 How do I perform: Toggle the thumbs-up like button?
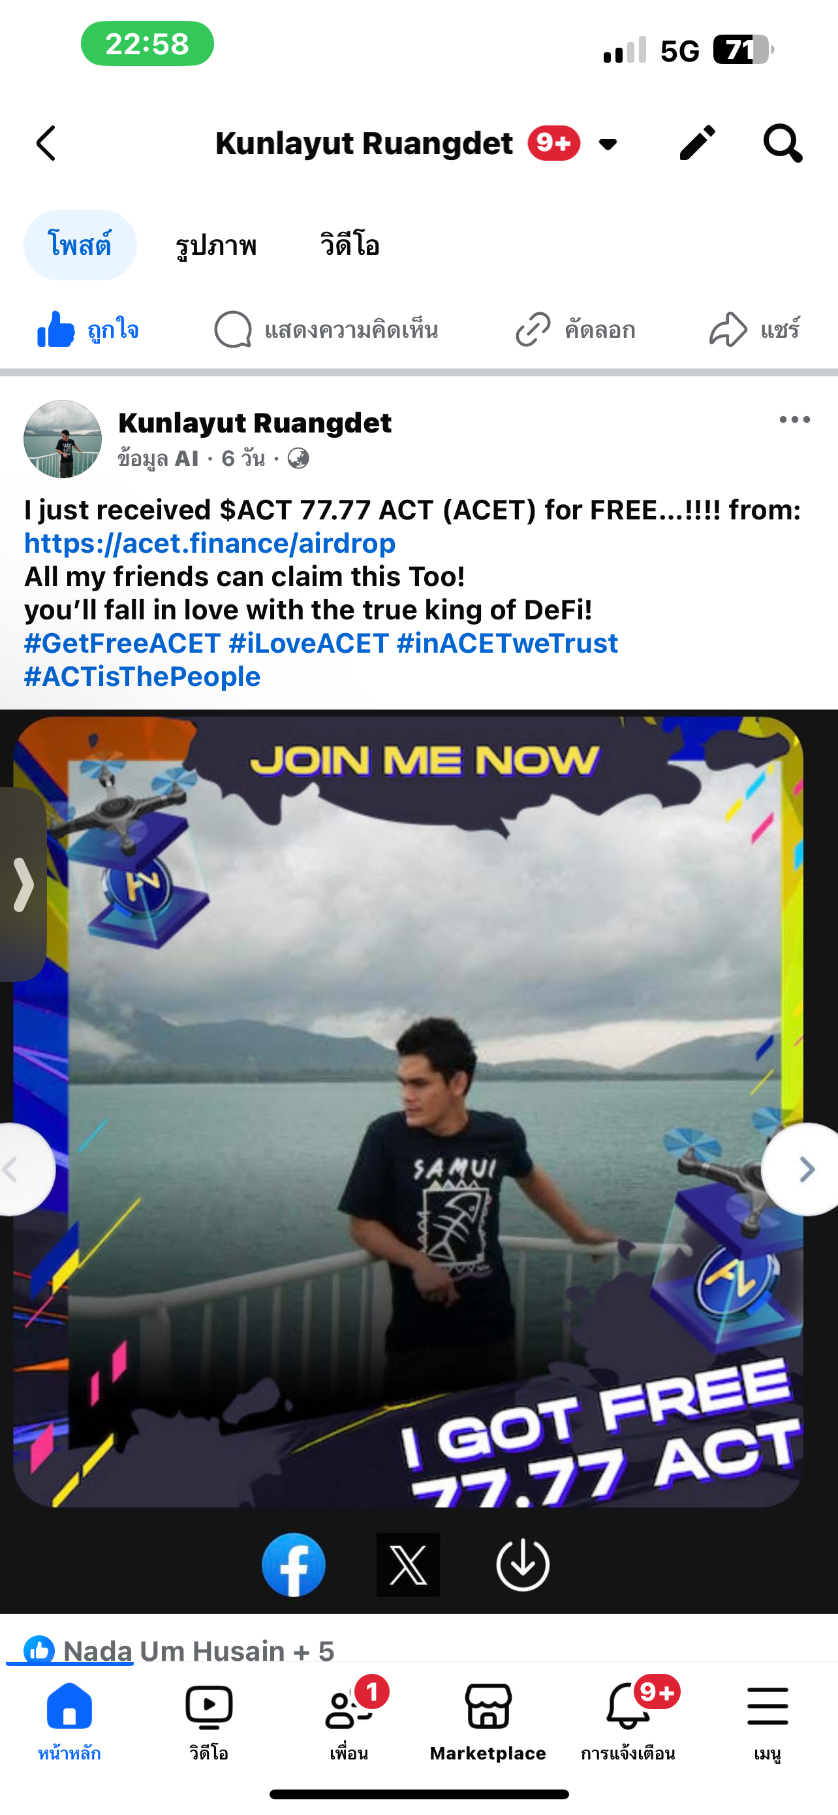click(x=88, y=330)
